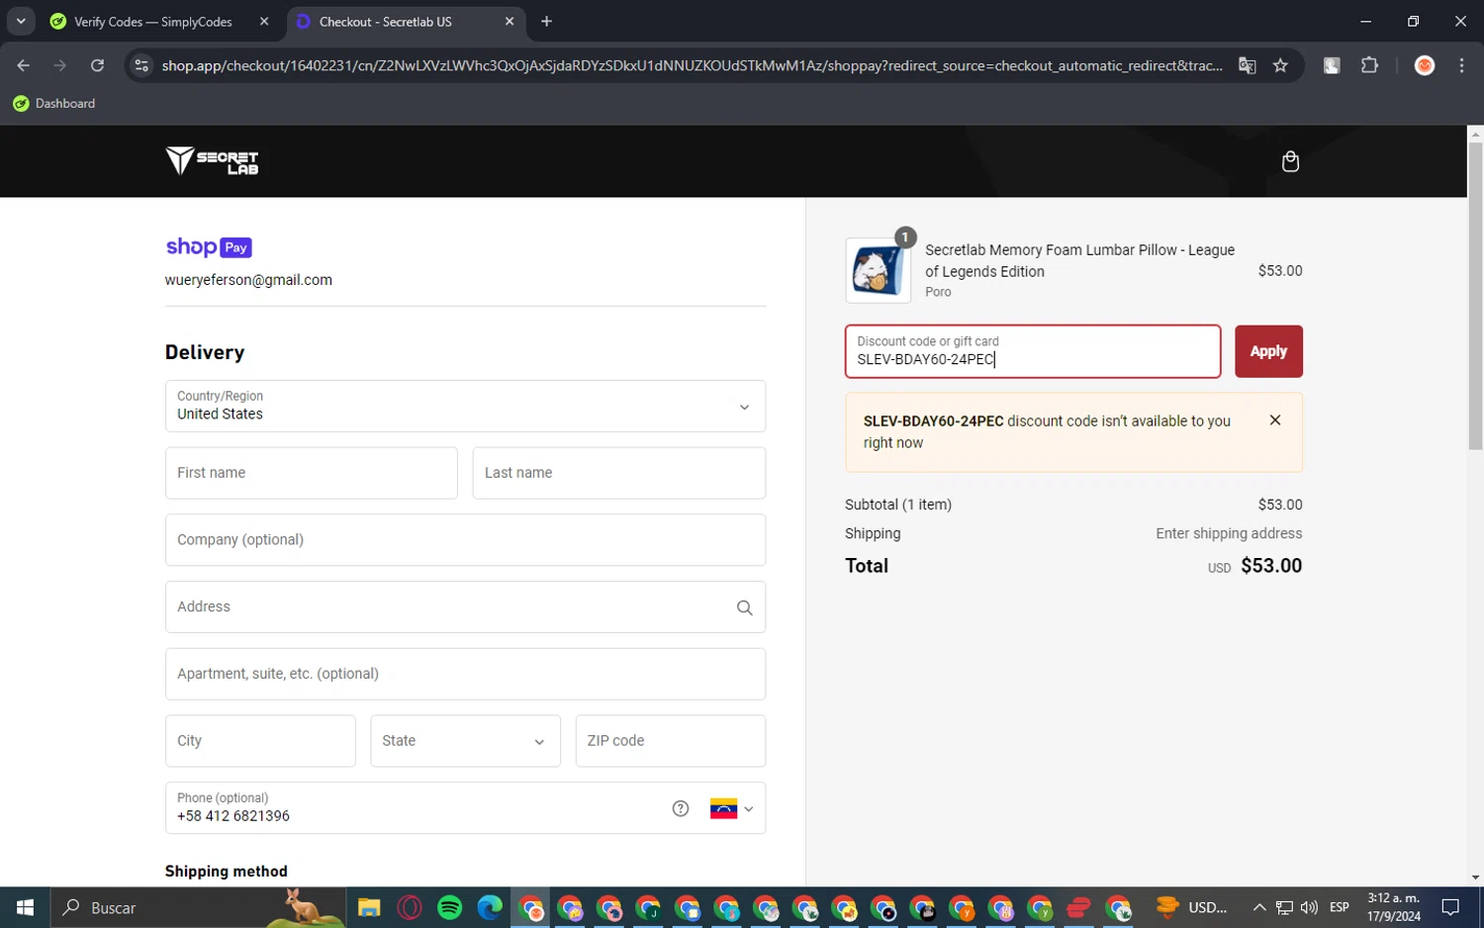Reload the checkout page
1484x928 pixels.
pos(97,65)
